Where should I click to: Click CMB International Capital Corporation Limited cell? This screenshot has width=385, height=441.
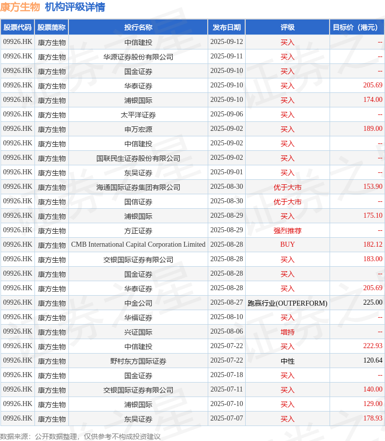pyautogui.click(x=138, y=244)
